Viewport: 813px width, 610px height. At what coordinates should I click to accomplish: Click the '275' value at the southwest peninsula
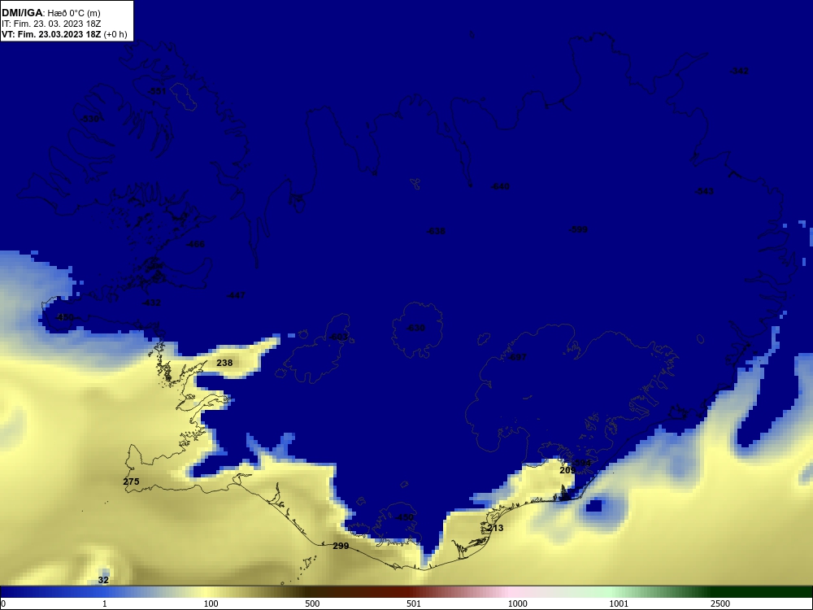click(x=131, y=481)
